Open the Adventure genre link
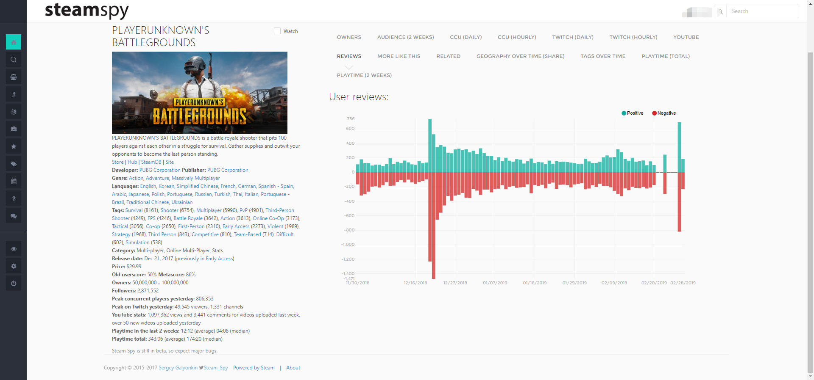Viewport: 814px width, 380px height. (157, 178)
